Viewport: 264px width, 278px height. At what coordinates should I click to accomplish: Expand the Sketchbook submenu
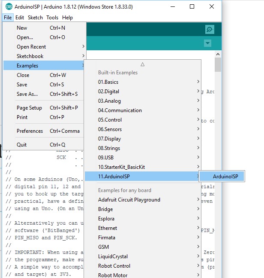[x=44, y=56]
